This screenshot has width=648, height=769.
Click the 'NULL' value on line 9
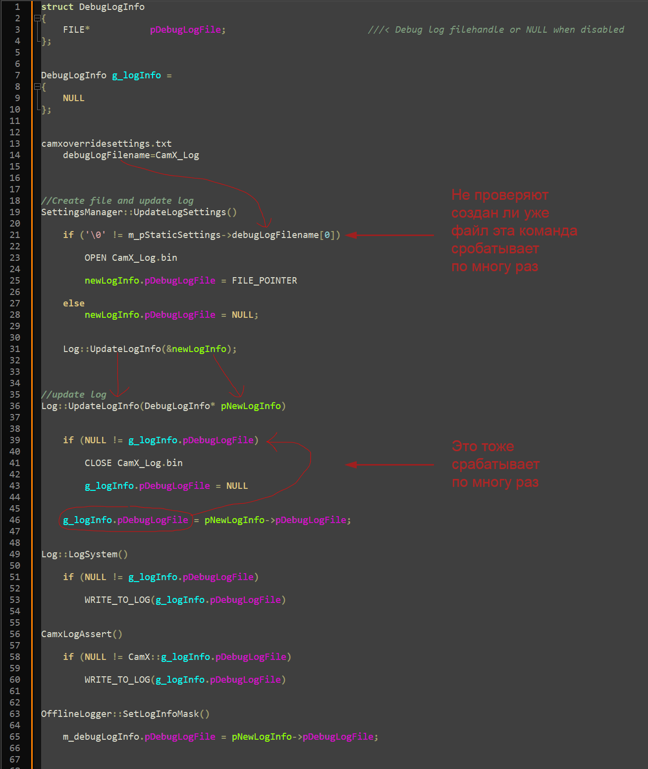[x=74, y=98]
